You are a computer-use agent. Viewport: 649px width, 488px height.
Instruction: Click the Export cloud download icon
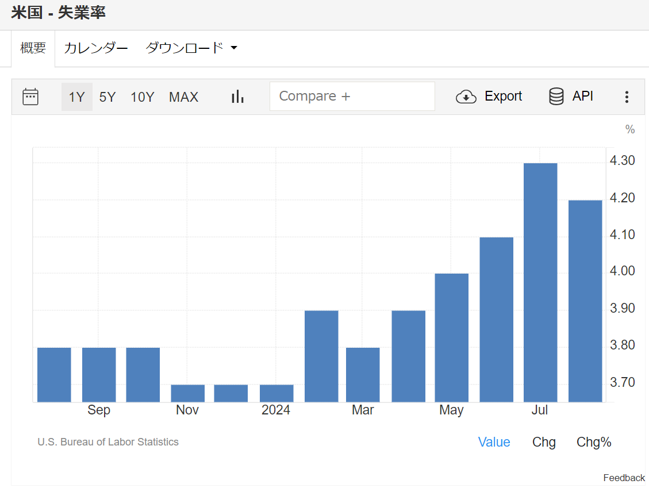(x=466, y=97)
